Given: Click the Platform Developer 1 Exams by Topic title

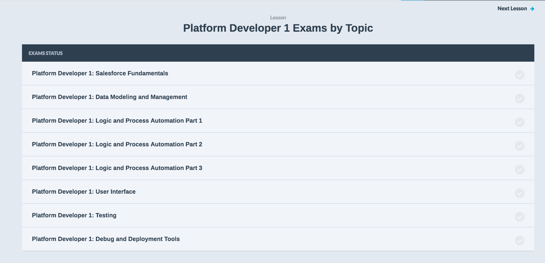Looking at the screenshot, I should [278, 28].
